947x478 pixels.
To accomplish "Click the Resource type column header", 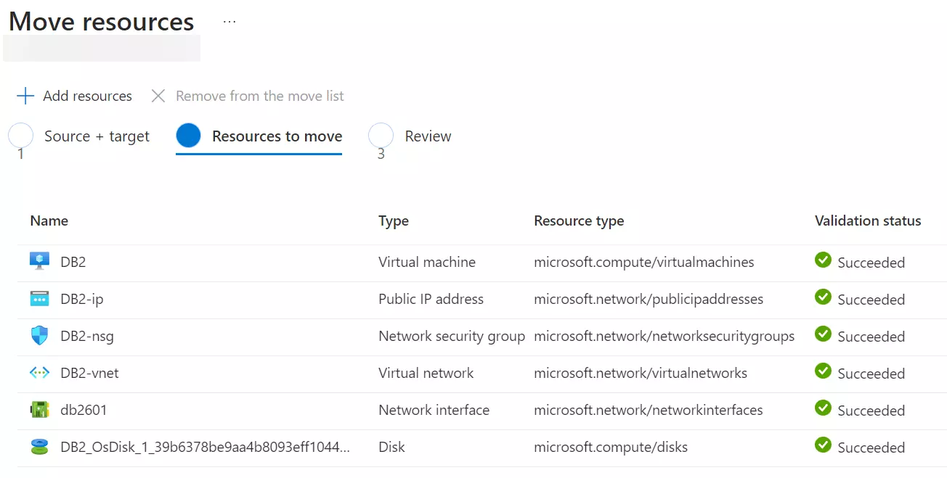I will pos(579,221).
